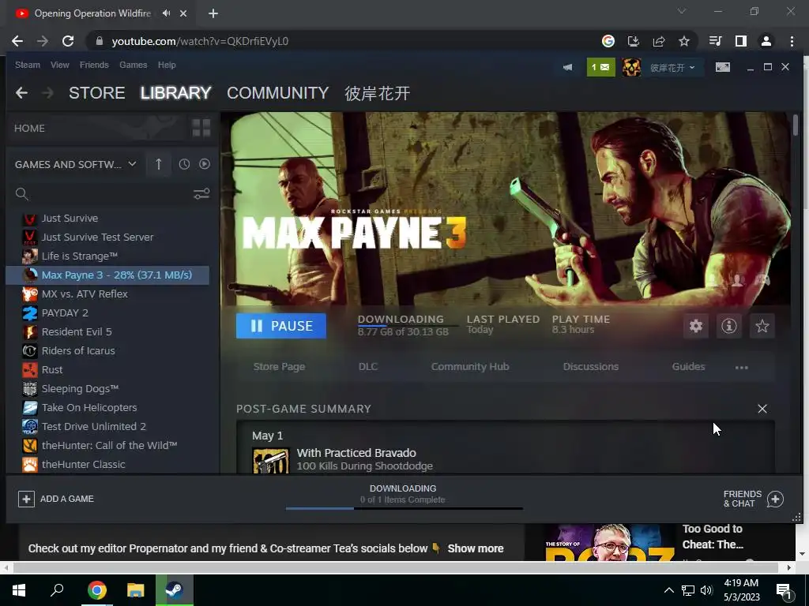Click the Google icon in Chrome address bar
The height and width of the screenshot is (606, 809).
pos(608,41)
